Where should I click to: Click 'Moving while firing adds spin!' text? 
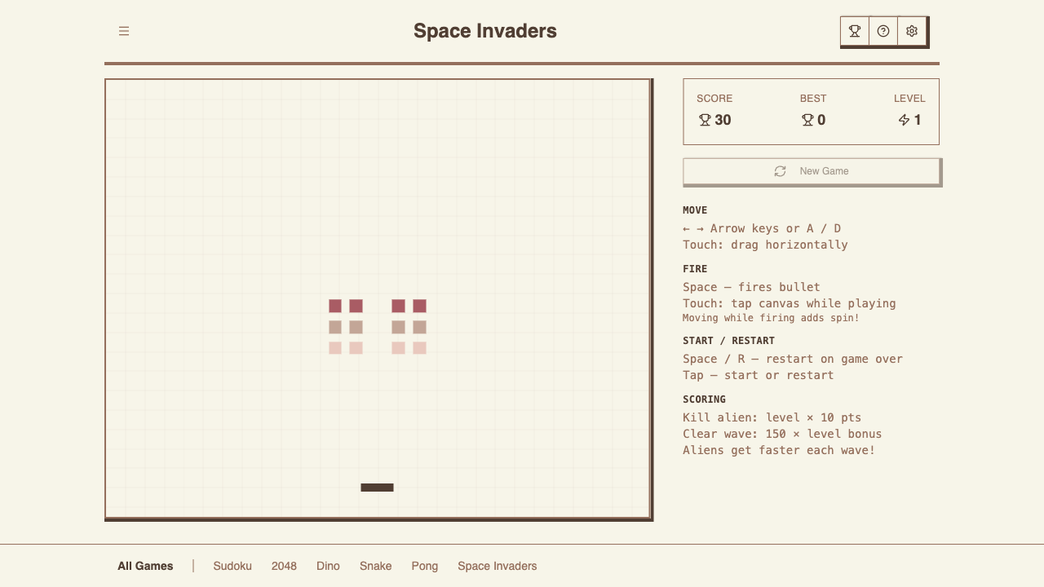[x=771, y=318]
